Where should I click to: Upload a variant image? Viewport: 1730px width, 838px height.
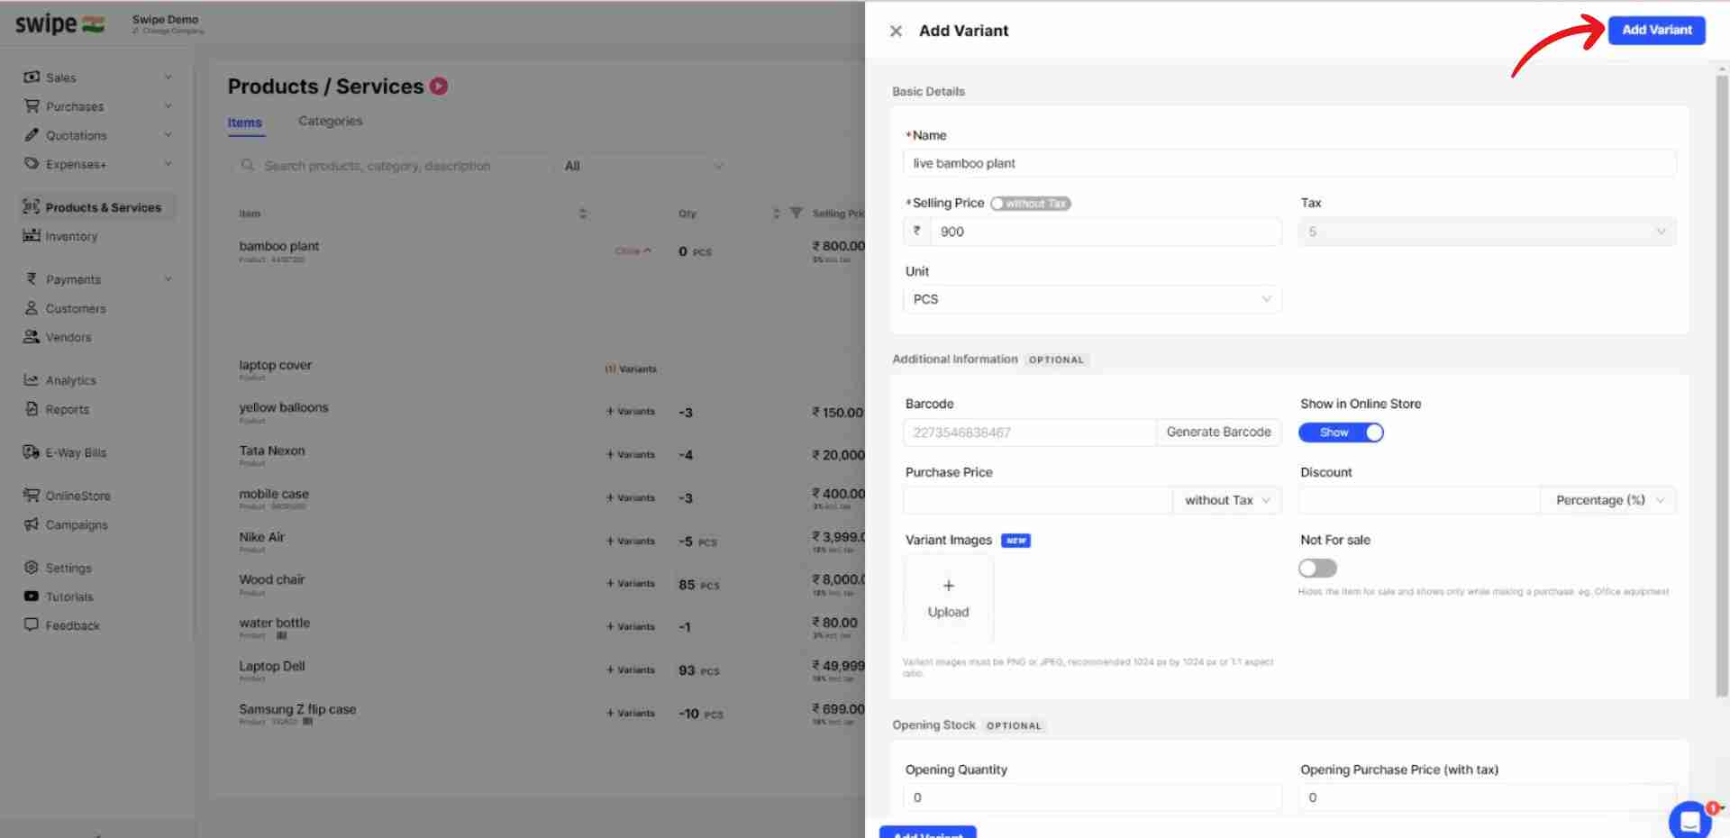click(949, 599)
